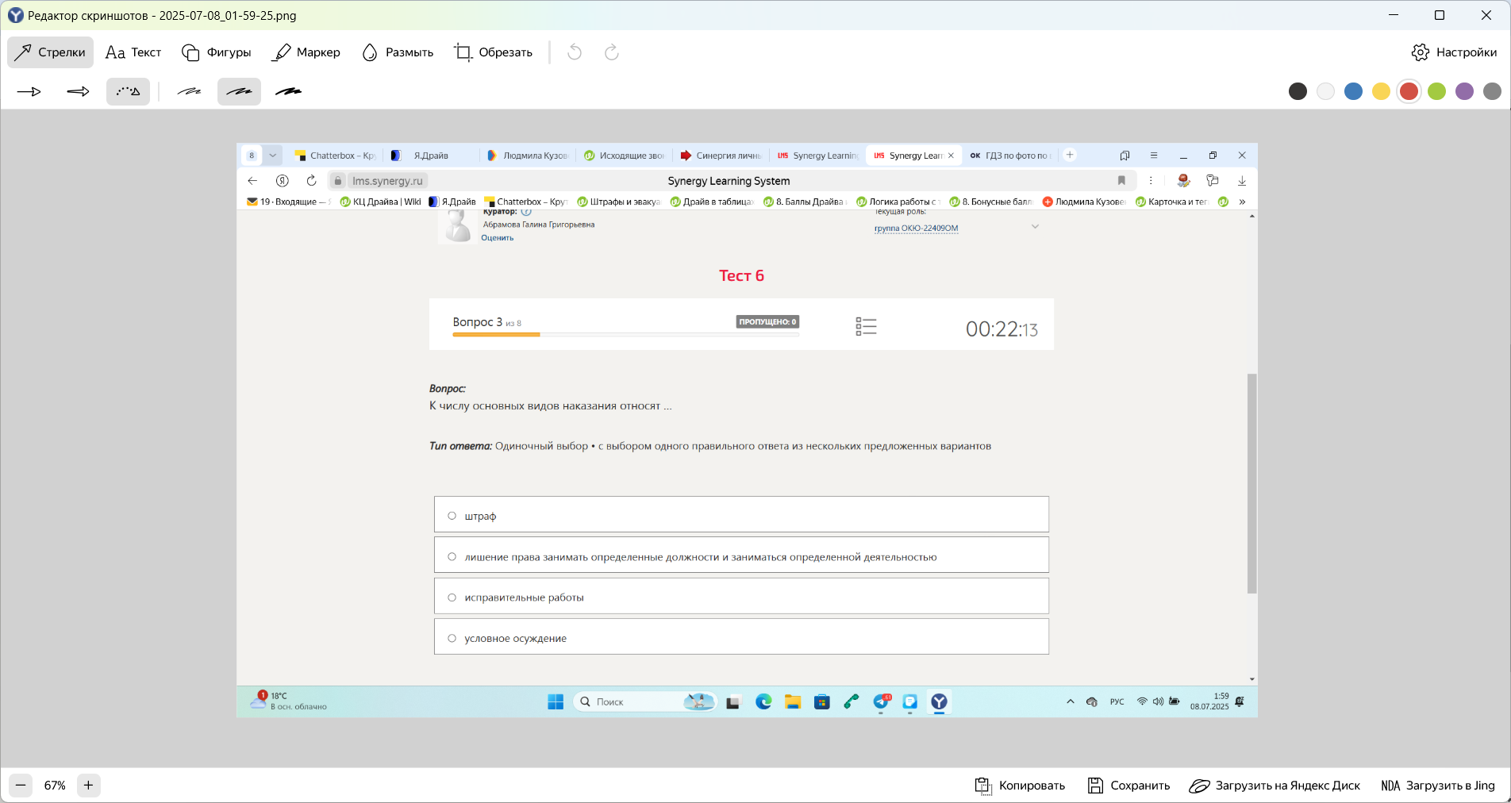This screenshot has width=1511, height=803.
Task: Choose the red color swatch
Action: tap(1409, 91)
